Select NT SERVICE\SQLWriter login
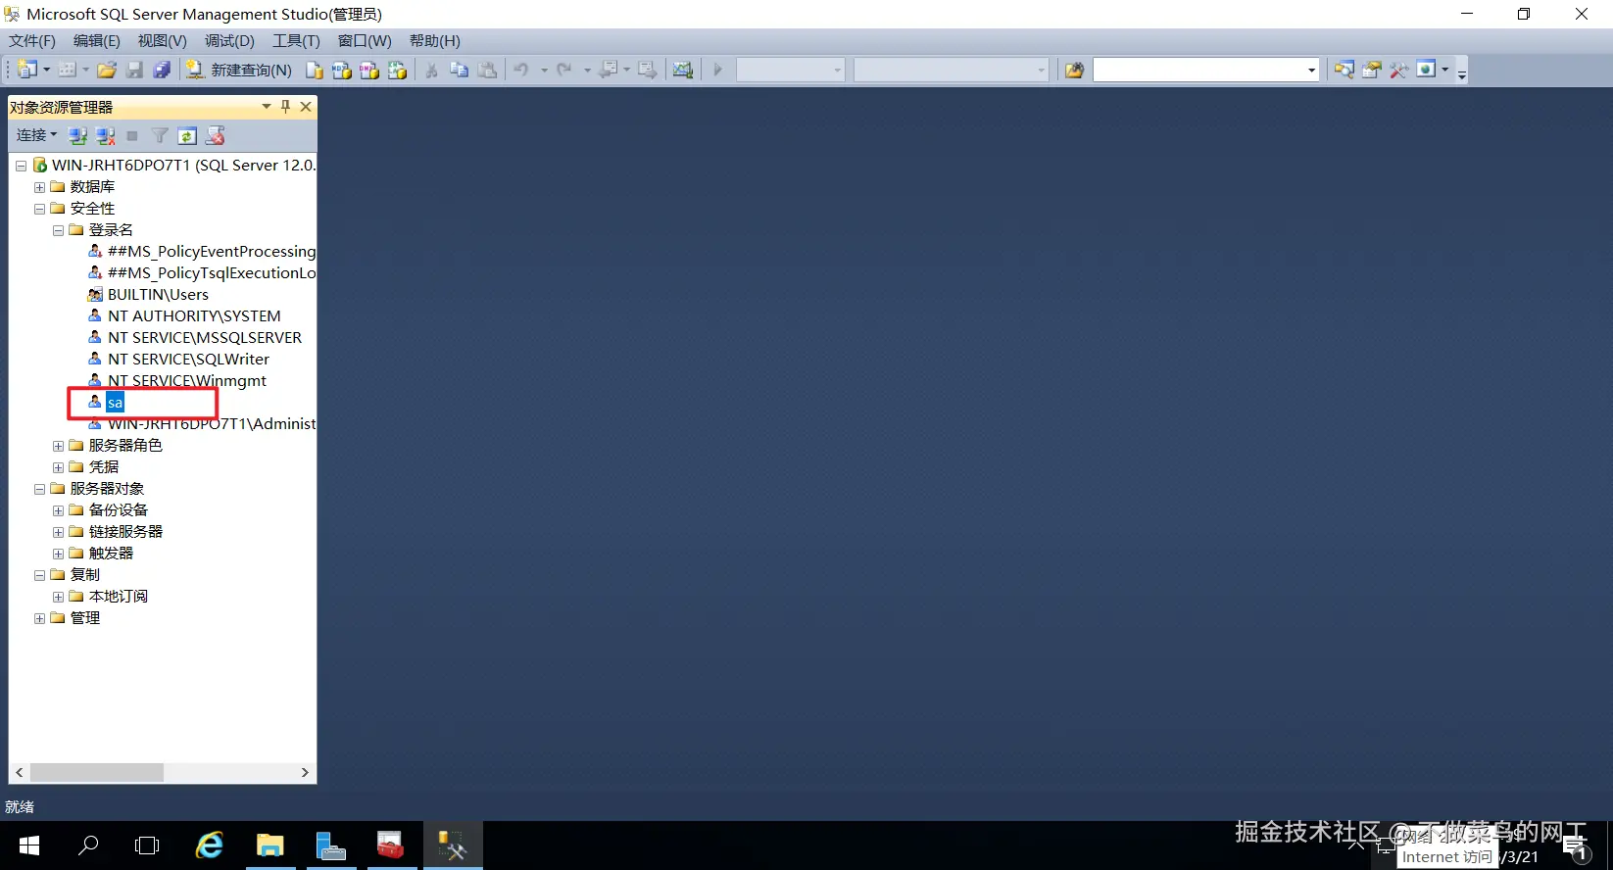Screen dimensions: 1613x870 pyautogui.click(x=188, y=360)
